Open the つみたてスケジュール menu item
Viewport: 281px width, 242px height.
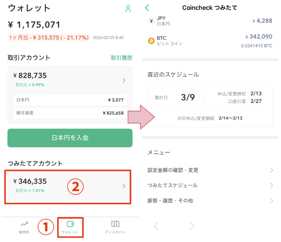click(209, 185)
